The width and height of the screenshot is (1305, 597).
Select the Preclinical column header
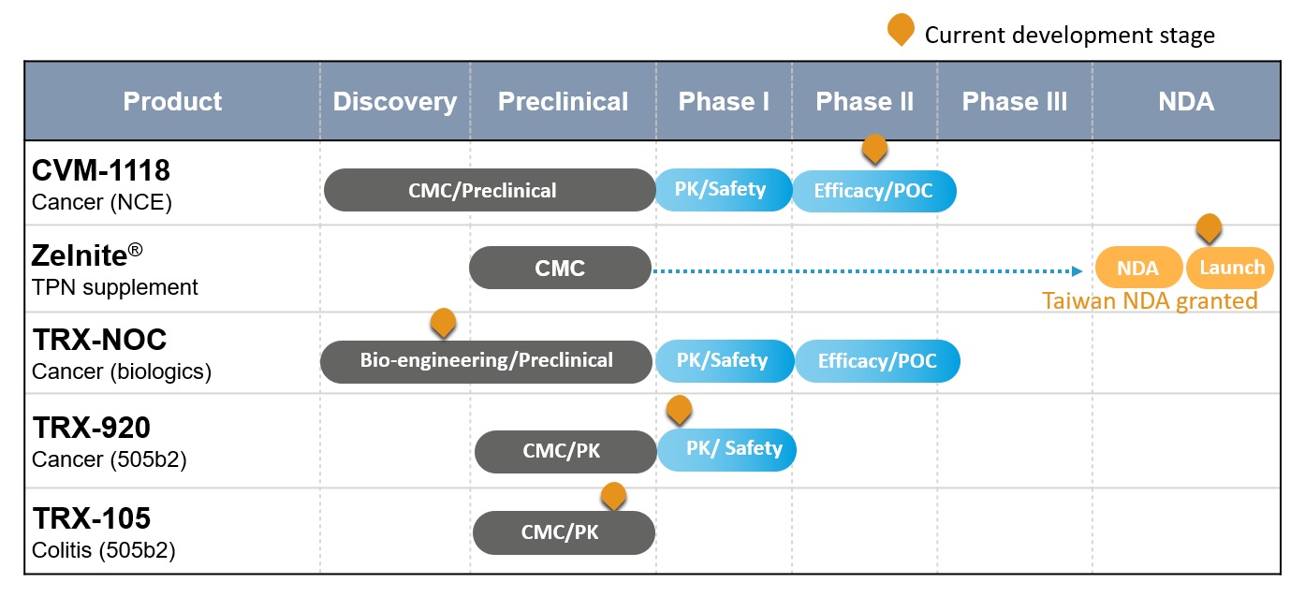point(563,101)
